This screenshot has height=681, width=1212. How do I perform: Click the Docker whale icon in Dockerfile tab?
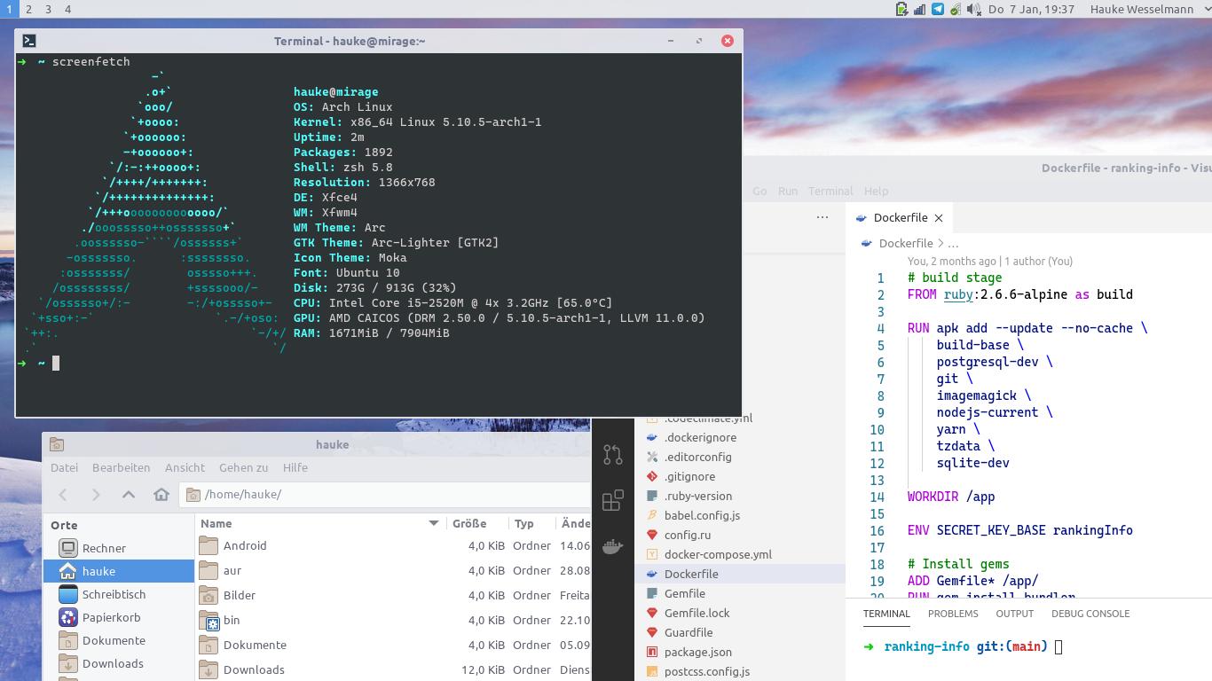tap(861, 217)
